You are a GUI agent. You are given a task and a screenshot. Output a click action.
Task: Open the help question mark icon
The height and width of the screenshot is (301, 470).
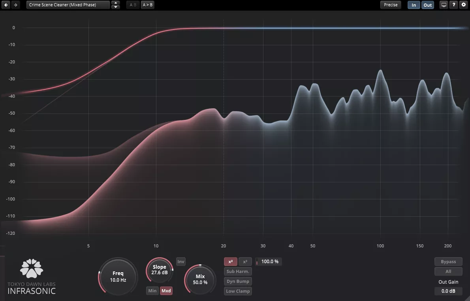[x=454, y=5]
